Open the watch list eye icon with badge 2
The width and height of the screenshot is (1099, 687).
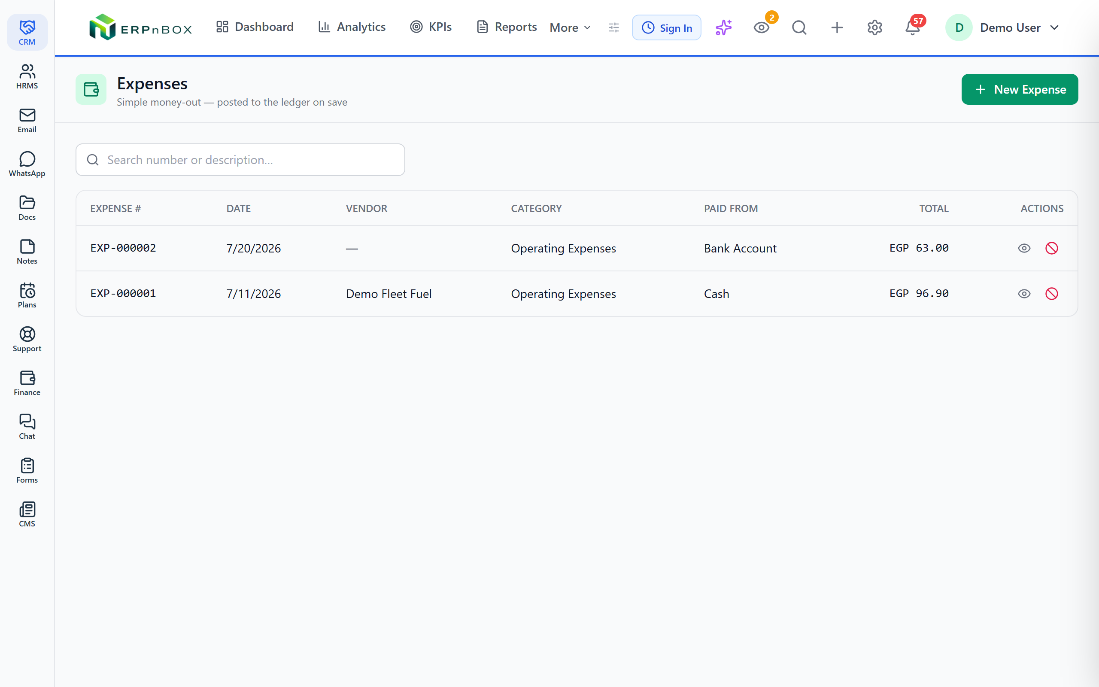coord(762,27)
